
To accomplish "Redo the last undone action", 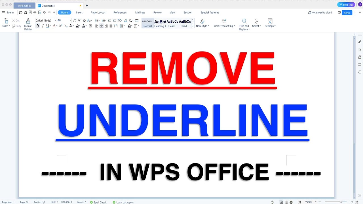I will (49, 12).
